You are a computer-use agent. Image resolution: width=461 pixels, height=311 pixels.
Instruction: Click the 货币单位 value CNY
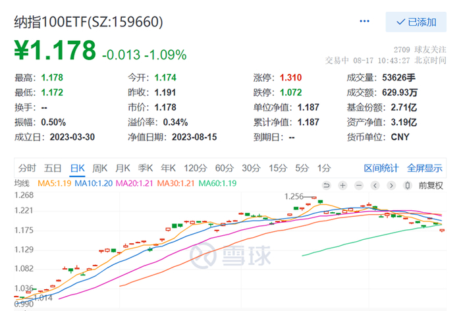click(x=400, y=137)
